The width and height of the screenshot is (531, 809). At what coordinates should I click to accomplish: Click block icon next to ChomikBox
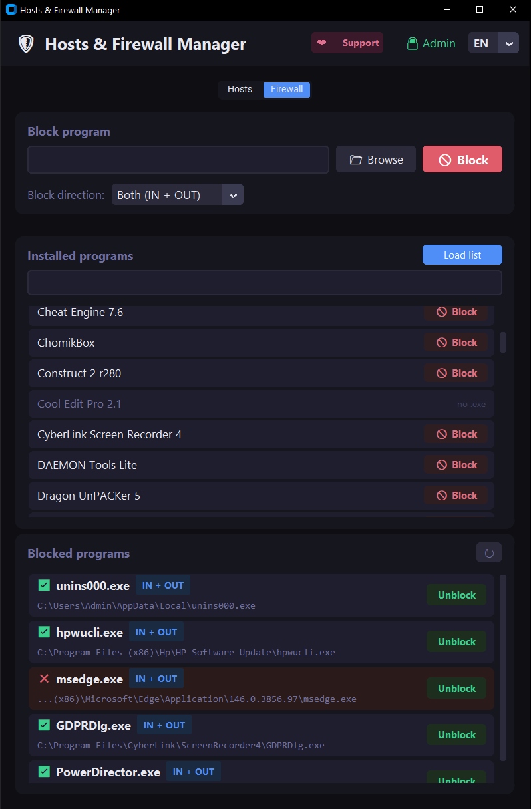442,343
